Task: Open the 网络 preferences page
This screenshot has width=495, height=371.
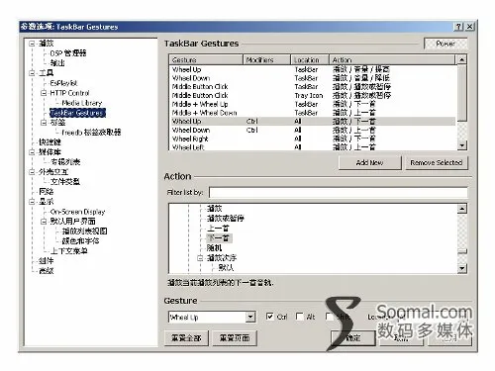Action: coord(46,192)
